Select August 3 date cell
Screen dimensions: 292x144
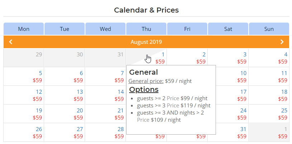point(228,58)
